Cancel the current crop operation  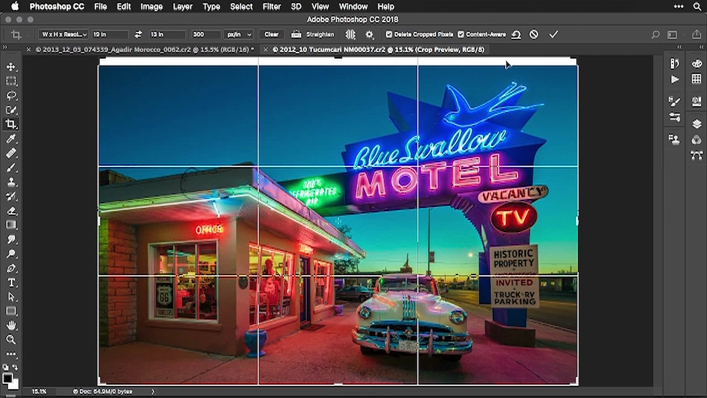click(x=534, y=34)
